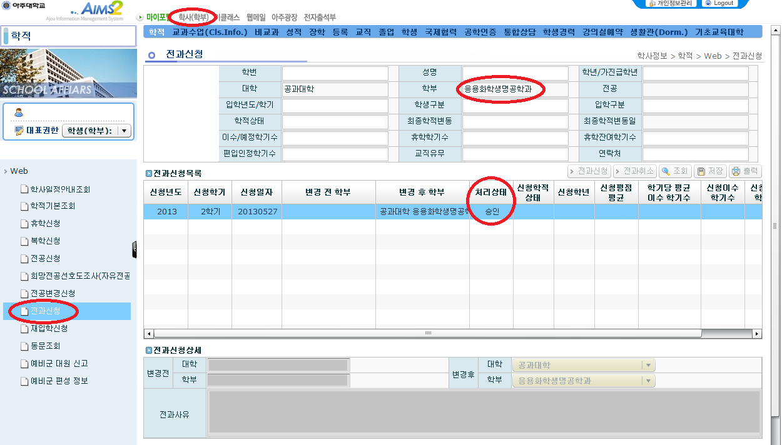Click the 저장 (save) floppy disk button
This screenshot has height=445, width=782.
pos(709,171)
